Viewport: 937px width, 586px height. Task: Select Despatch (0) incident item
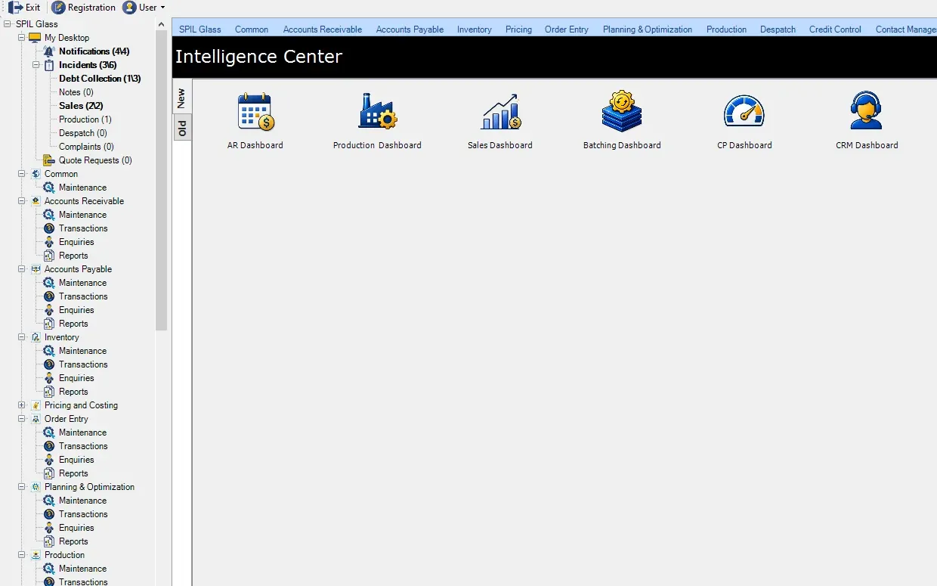point(83,133)
